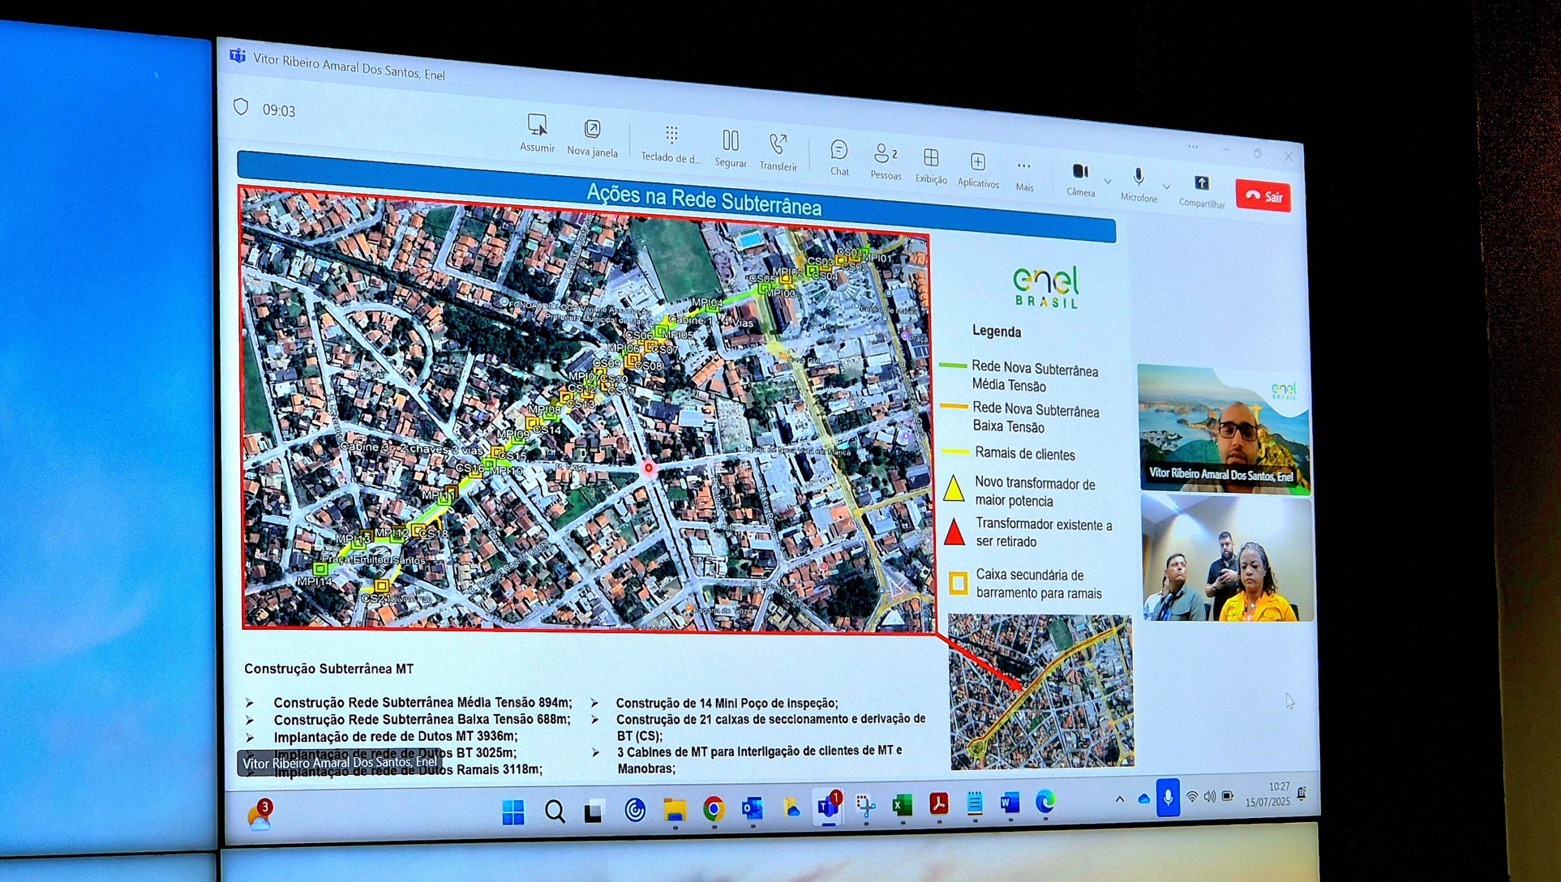The width and height of the screenshot is (1561, 882).
Task: Select Vitor Ribeiro's video thumbnail
Action: [x=1223, y=428]
